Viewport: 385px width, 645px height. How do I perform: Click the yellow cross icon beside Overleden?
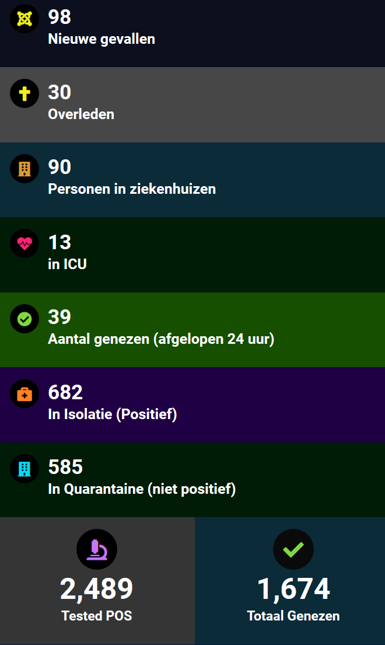[24, 94]
